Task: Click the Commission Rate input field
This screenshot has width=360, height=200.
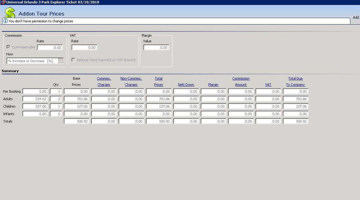Action: pyautogui.click(x=50, y=48)
